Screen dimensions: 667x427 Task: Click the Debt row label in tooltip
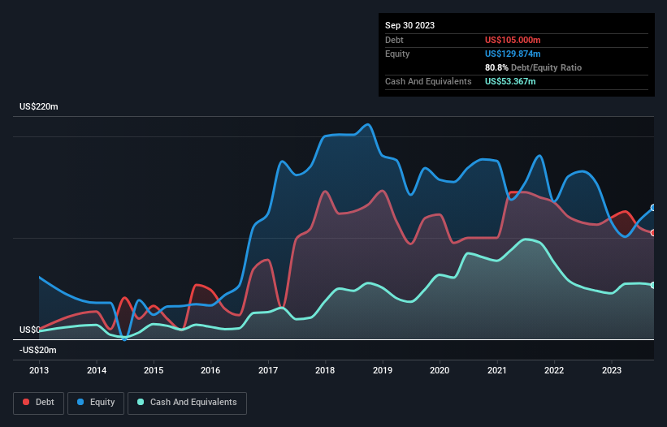click(394, 40)
